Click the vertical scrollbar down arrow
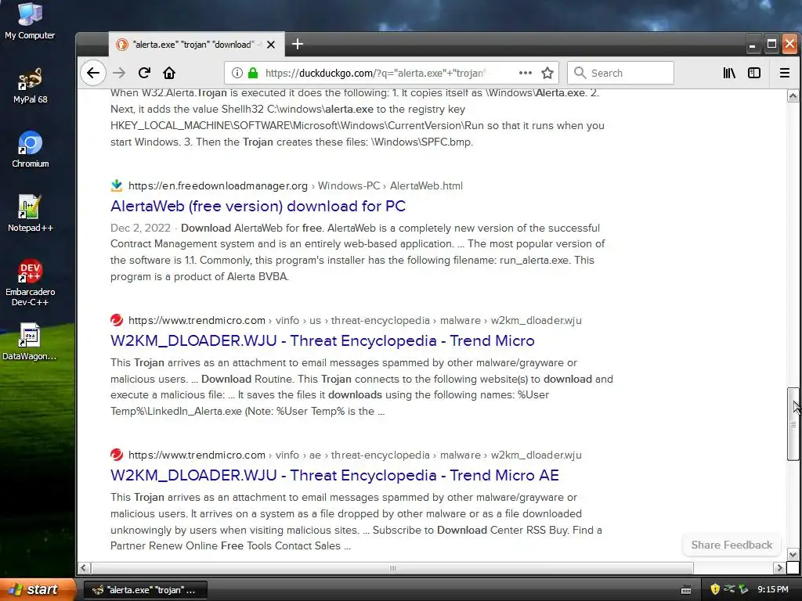 pos(793,555)
